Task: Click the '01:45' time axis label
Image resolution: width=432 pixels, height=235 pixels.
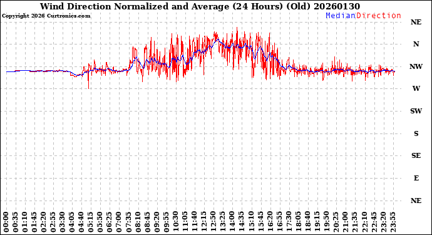Action: click(34, 222)
